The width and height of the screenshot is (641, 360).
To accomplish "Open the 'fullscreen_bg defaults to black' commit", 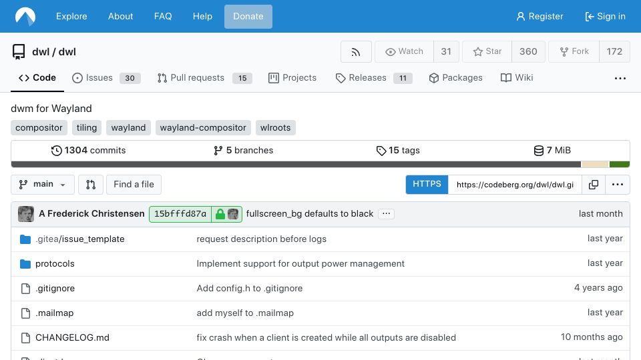I will pyautogui.click(x=309, y=214).
